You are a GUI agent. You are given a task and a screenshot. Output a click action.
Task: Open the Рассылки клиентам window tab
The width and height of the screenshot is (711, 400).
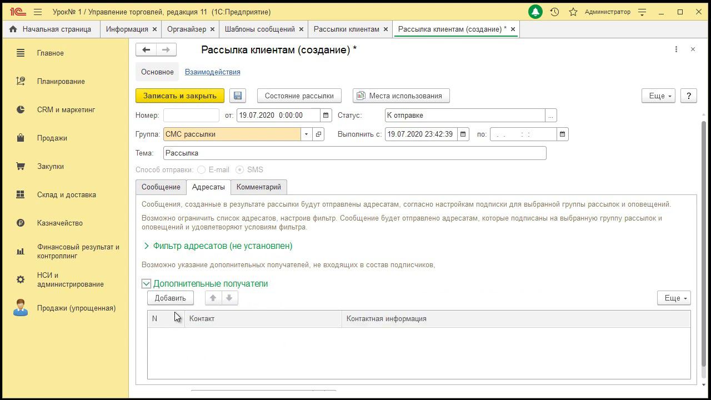(347, 29)
